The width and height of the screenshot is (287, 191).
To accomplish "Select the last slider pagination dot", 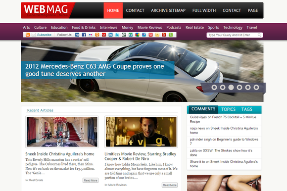I will (x=256, y=88).
